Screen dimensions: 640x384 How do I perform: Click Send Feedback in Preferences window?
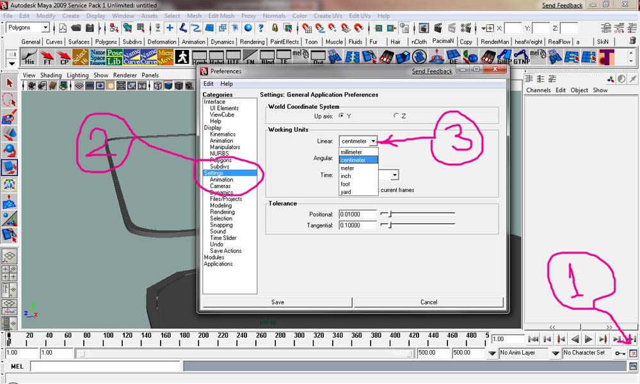432,72
